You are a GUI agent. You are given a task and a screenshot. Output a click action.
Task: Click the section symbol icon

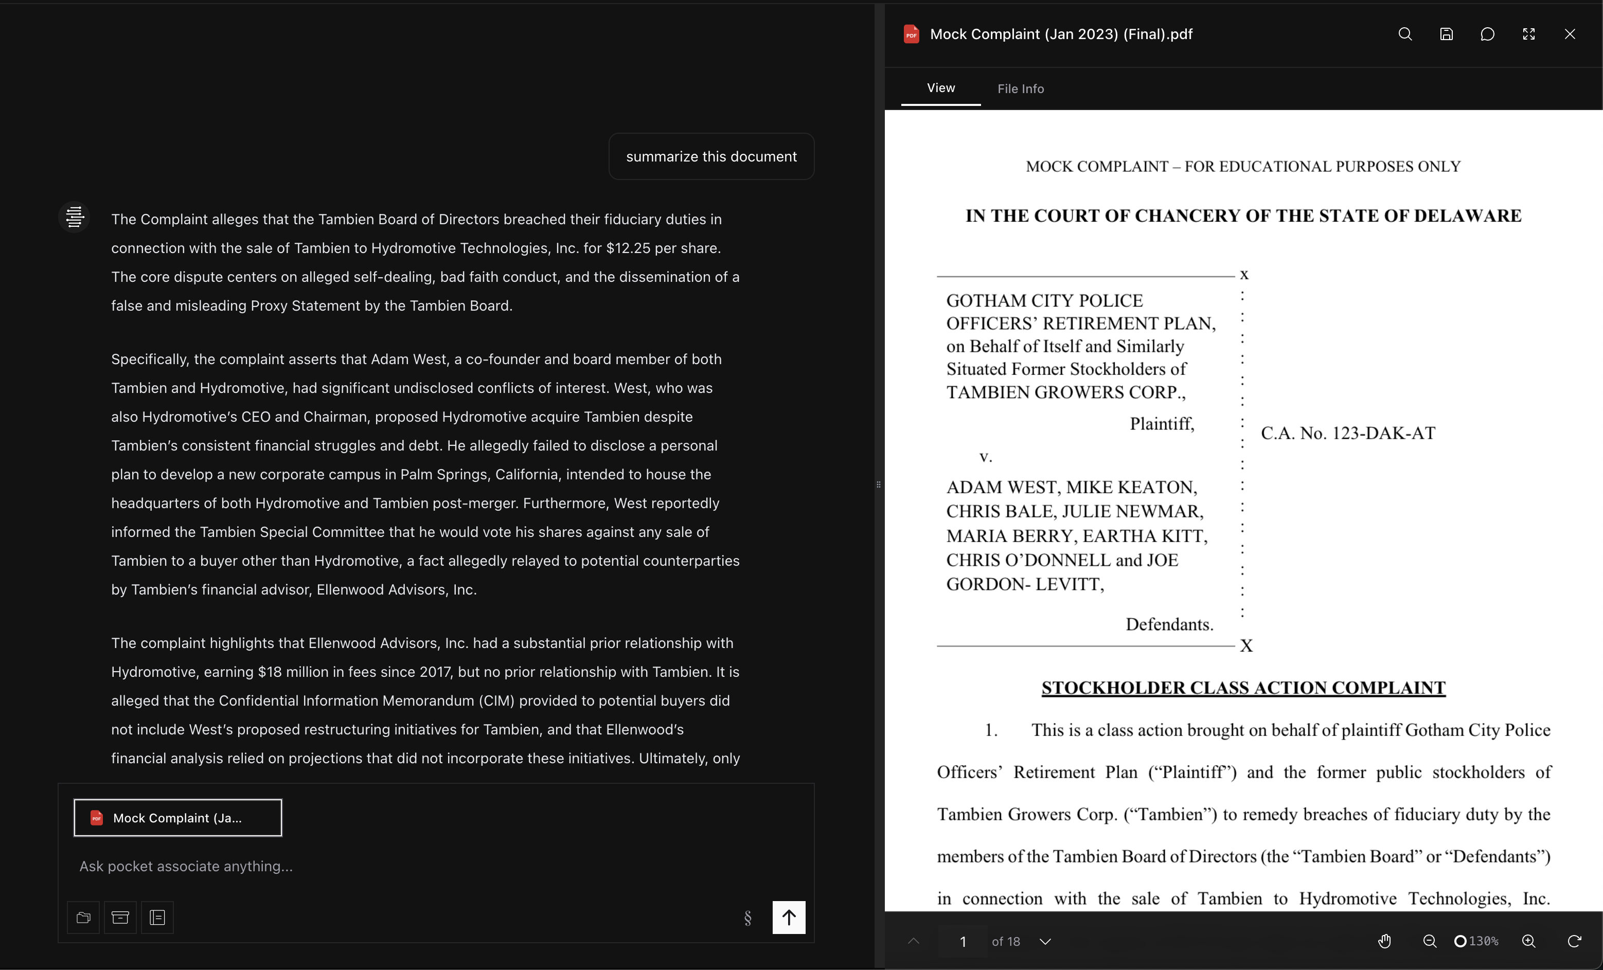pos(748,918)
